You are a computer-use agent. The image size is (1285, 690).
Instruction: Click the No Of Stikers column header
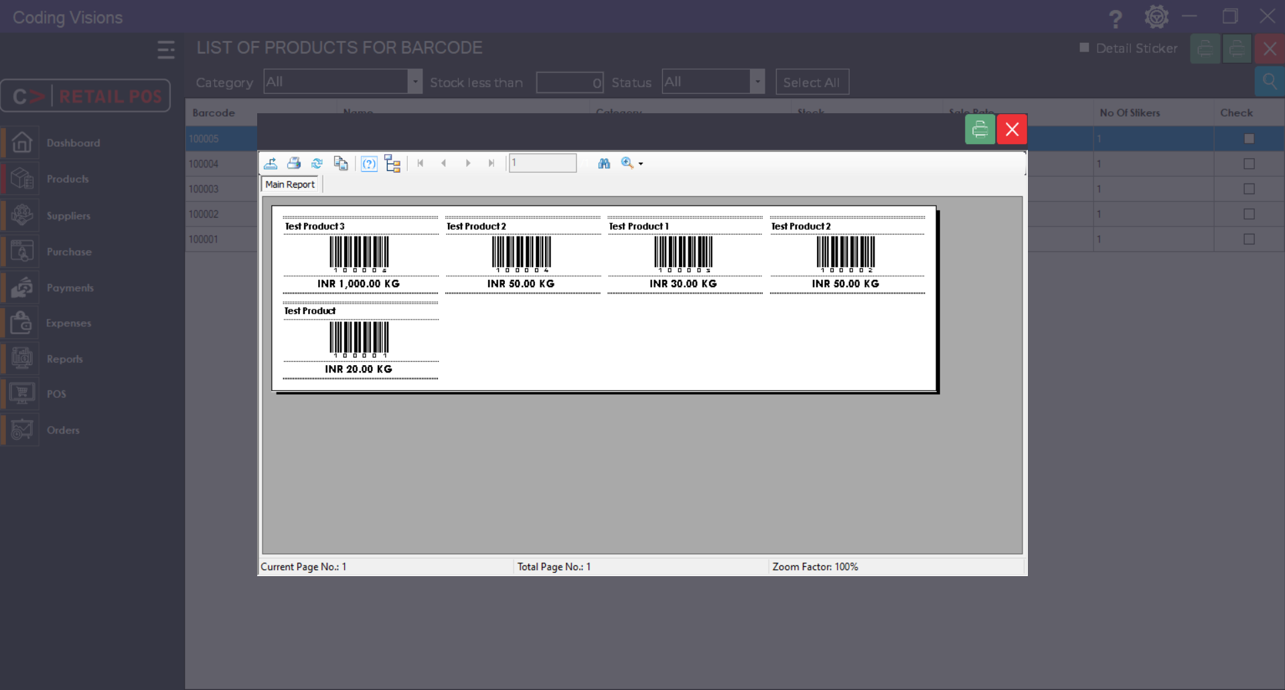1130,113
